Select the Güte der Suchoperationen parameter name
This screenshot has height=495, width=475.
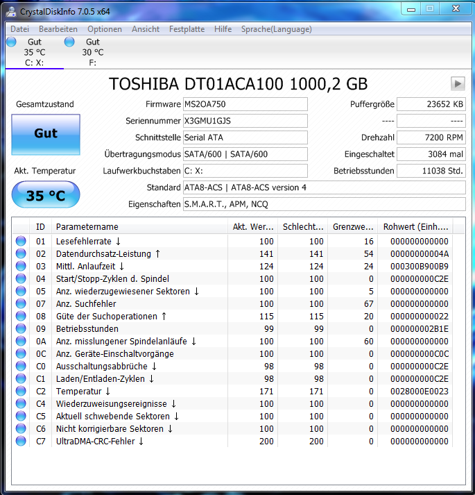coord(111,317)
